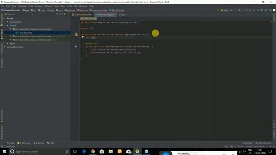Open the View menu
Viewport: 276px width, 155px height.
pos(14,6)
